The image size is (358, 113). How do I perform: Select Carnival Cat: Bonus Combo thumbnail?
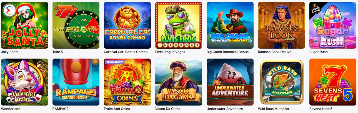(x=127, y=25)
